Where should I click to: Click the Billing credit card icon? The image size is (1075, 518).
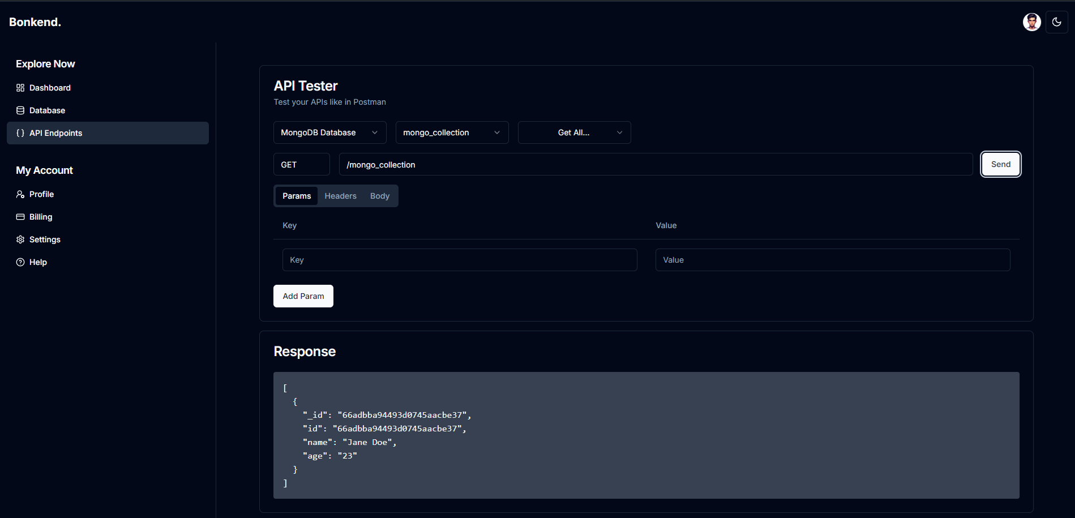(20, 217)
